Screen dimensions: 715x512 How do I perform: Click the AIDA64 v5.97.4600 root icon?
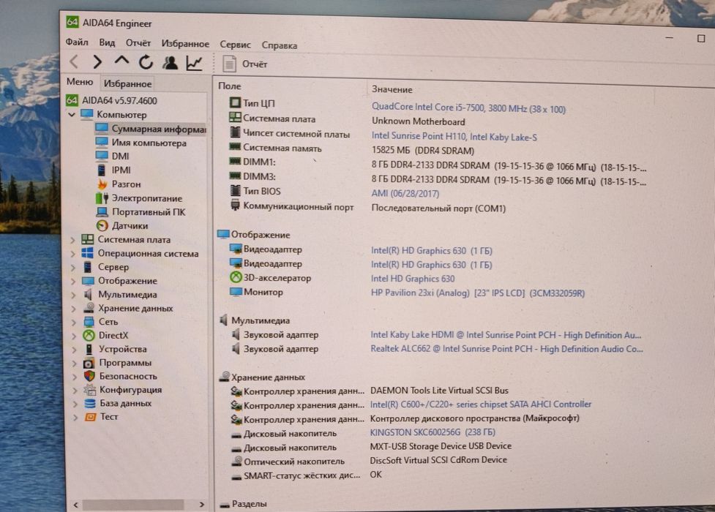(72, 100)
